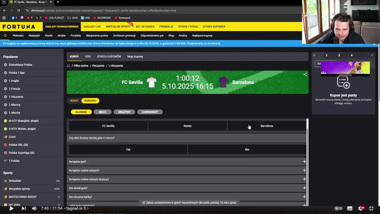Open the tab search chevron in browser
Image resolution: width=380 pixels, height=214 pixels.
pyautogui.click(x=4, y=2)
